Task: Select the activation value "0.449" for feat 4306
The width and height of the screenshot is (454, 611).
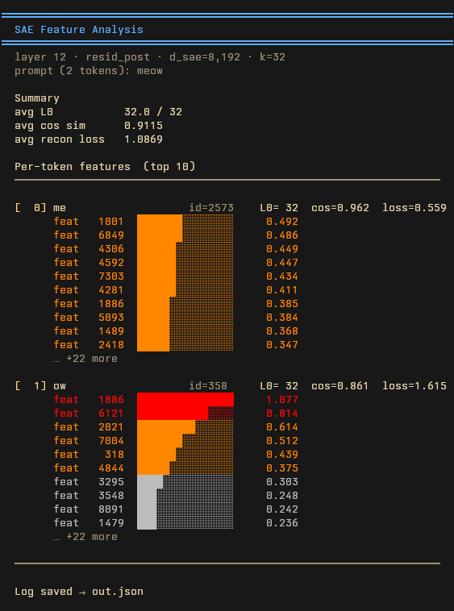Action: click(x=282, y=249)
